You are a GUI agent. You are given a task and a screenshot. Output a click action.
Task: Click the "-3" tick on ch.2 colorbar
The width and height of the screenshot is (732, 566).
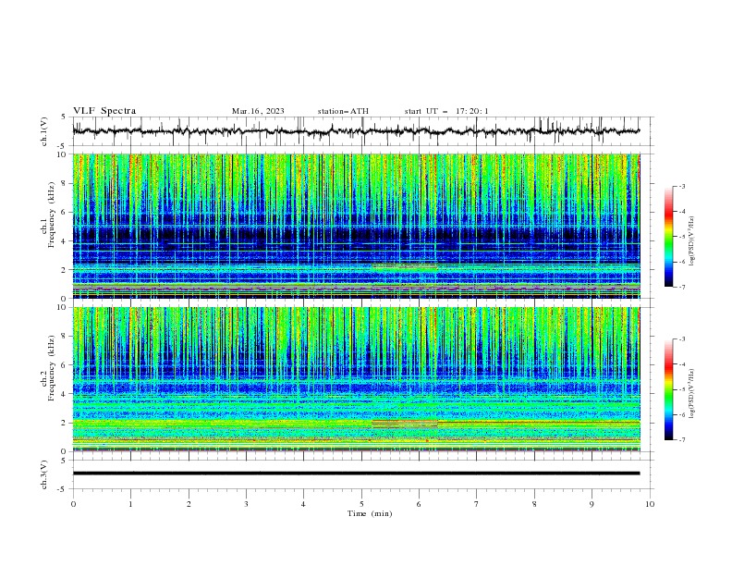pyautogui.click(x=681, y=339)
